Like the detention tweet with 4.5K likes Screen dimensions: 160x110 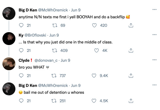(x=94, y=101)
